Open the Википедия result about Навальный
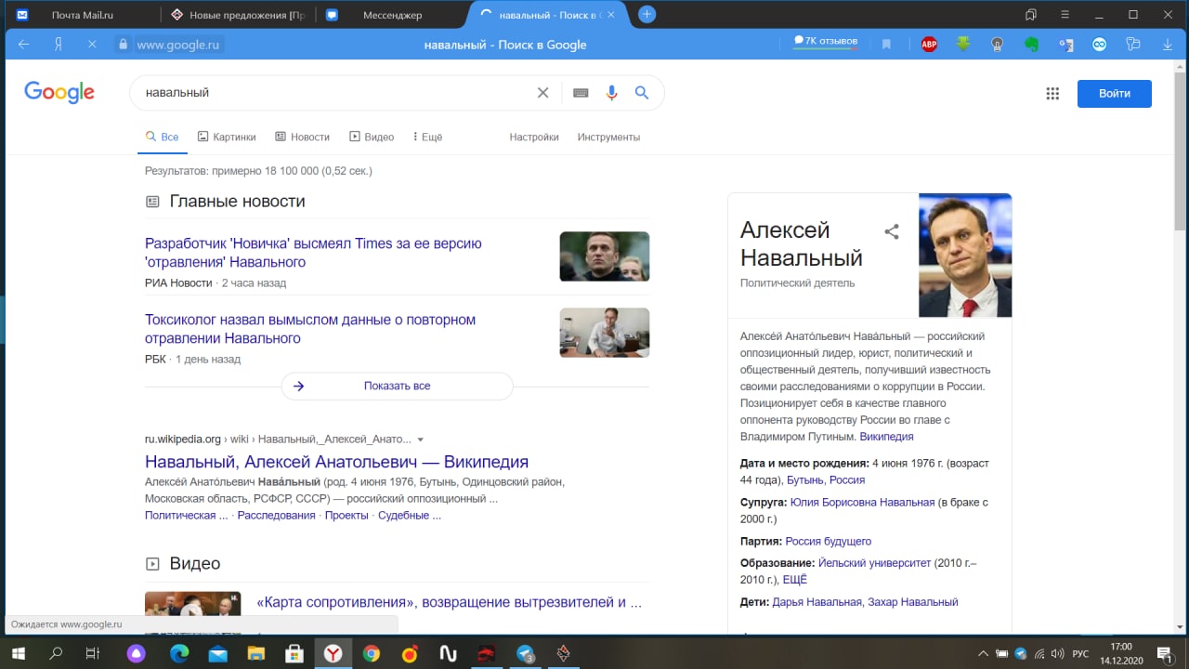The height and width of the screenshot is (669, 1189). click(x=336, y=462)
